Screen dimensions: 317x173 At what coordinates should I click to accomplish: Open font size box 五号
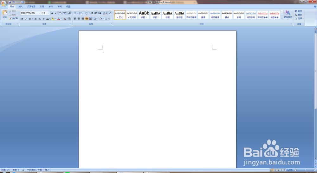[x=45, y=13]
